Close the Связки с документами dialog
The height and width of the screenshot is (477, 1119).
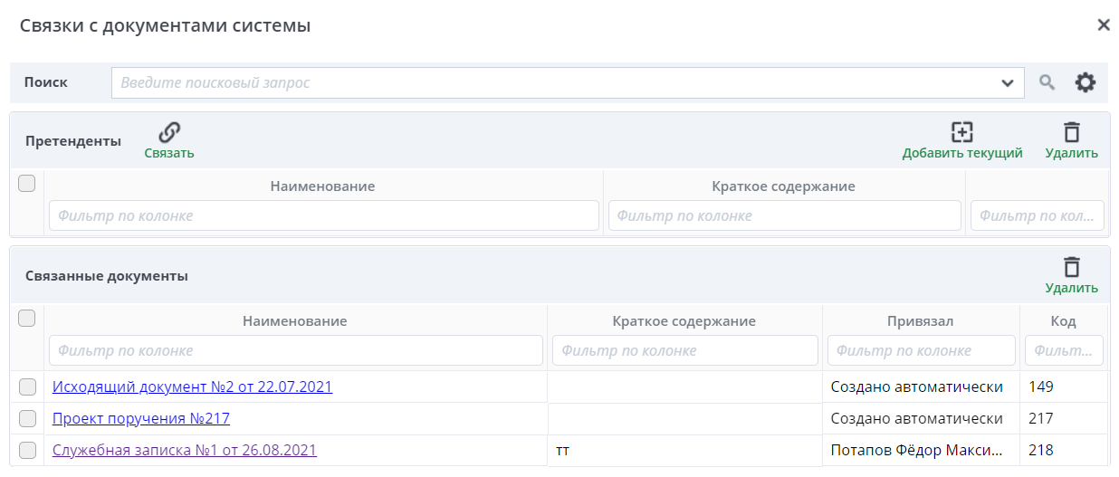[x=1103, y=25]
